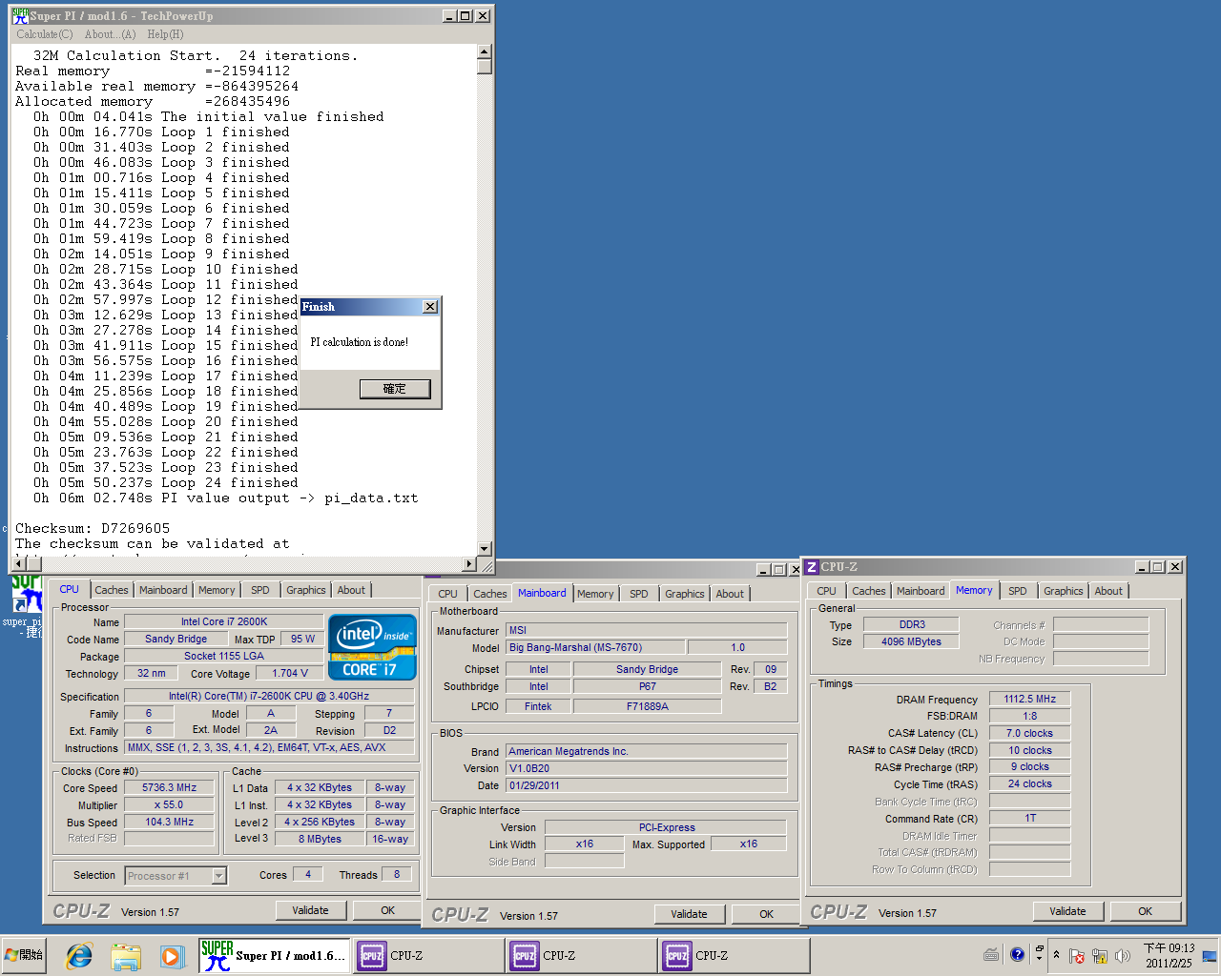
Task: Select SPD tab in left CPU-Z window
Action: pos(260,590)
